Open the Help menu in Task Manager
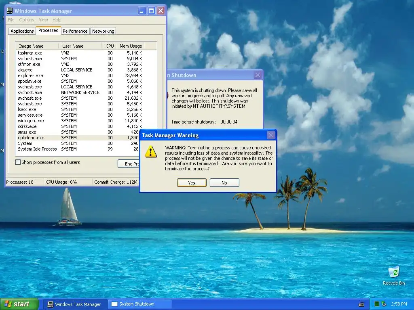 (x=57, y=20)
